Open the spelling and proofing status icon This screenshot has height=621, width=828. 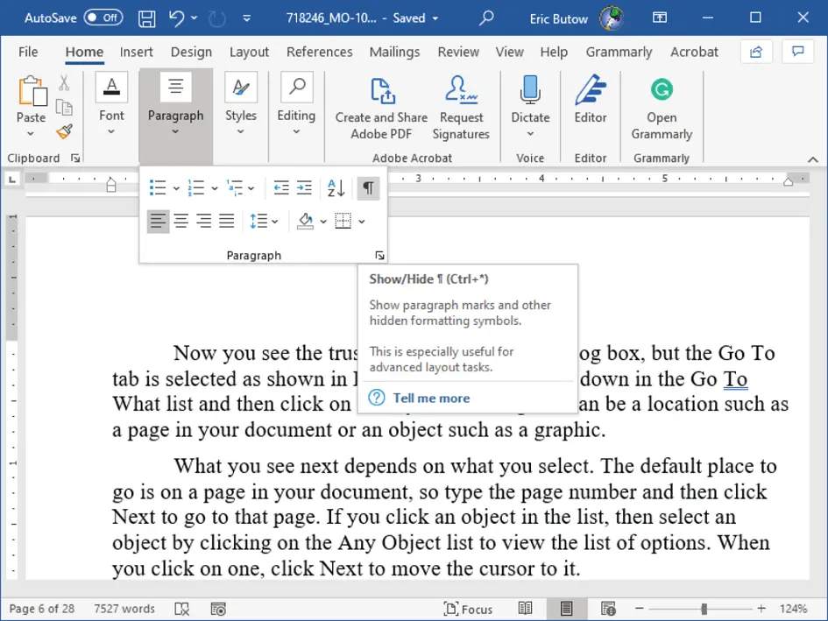pos(182,609)
